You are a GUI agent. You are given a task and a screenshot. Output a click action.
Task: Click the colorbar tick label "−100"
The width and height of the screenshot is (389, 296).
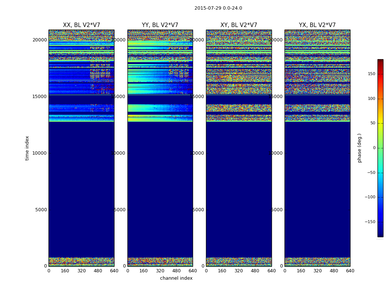(370, 197)
